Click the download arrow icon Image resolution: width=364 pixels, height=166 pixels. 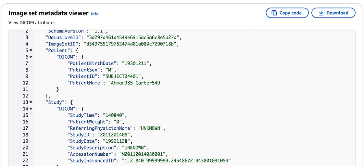pos(321,13)
